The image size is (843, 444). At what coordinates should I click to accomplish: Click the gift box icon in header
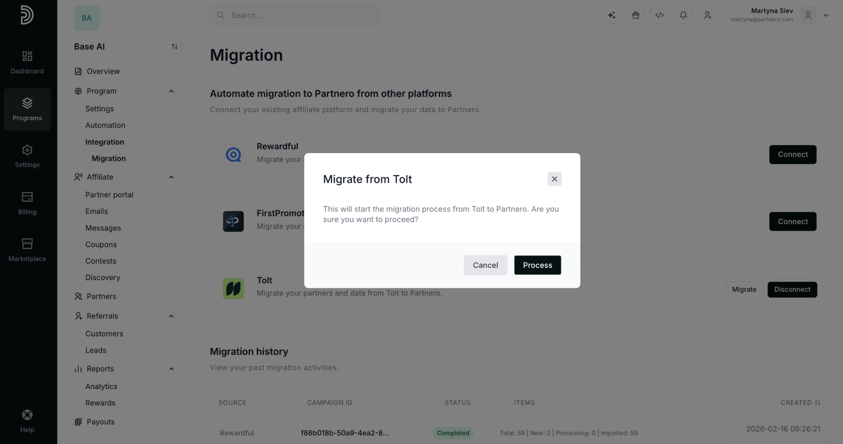pos(635,15)
